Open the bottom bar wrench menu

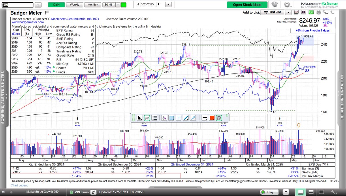coord(334,192)
